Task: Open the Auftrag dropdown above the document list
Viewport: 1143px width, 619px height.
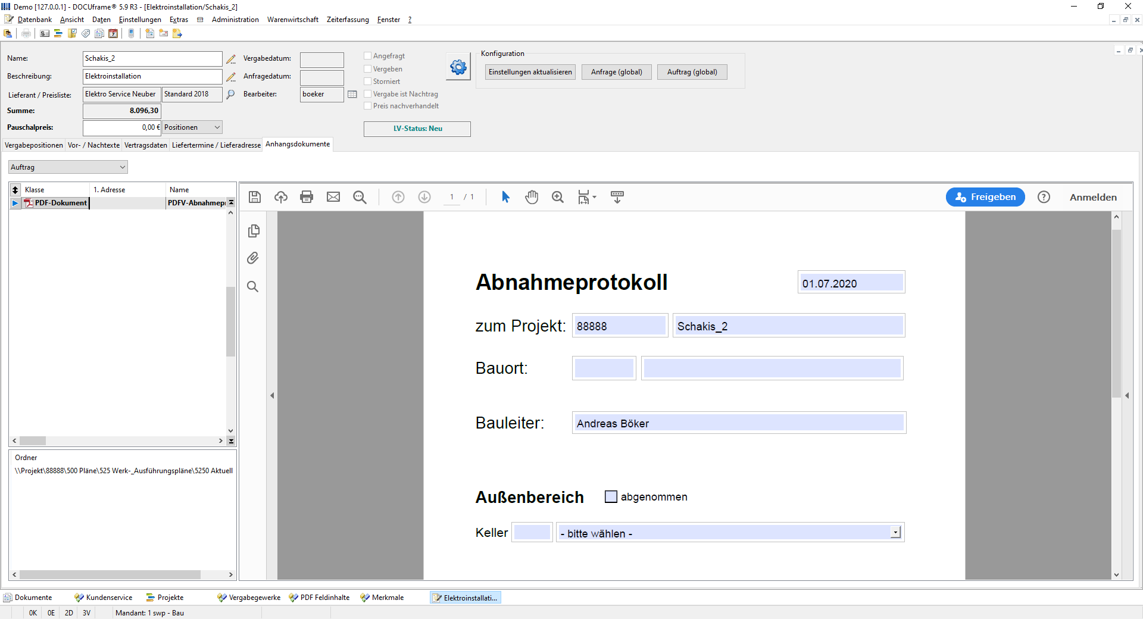Action: (x=68, y=167)
